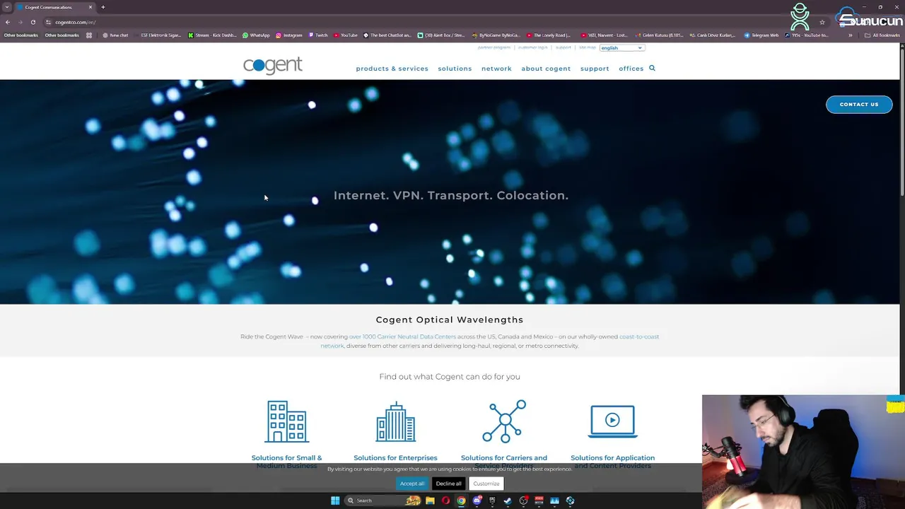Image resolution: width=905 pixels, height=509 pixels.
Task: Click the Enterprises skyscraper icon
Action: [395, 421]
